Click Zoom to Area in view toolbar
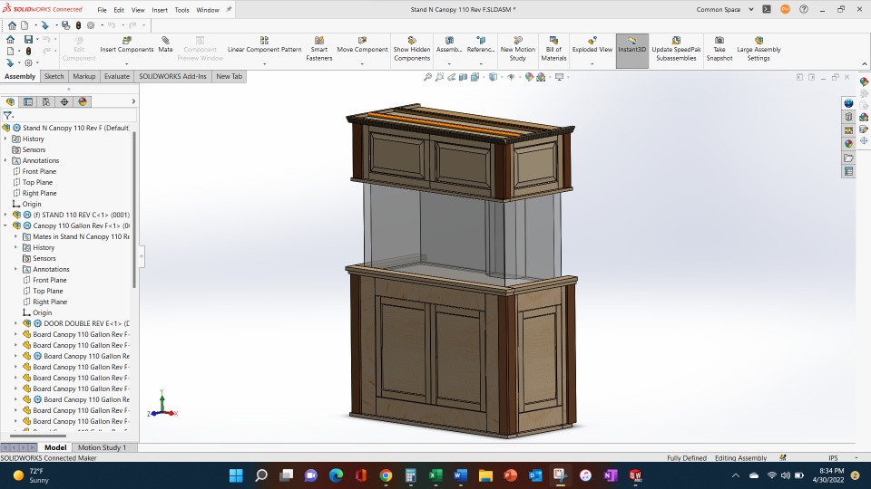The height and width of the screenshot is (489, 871). coord(439,77)
